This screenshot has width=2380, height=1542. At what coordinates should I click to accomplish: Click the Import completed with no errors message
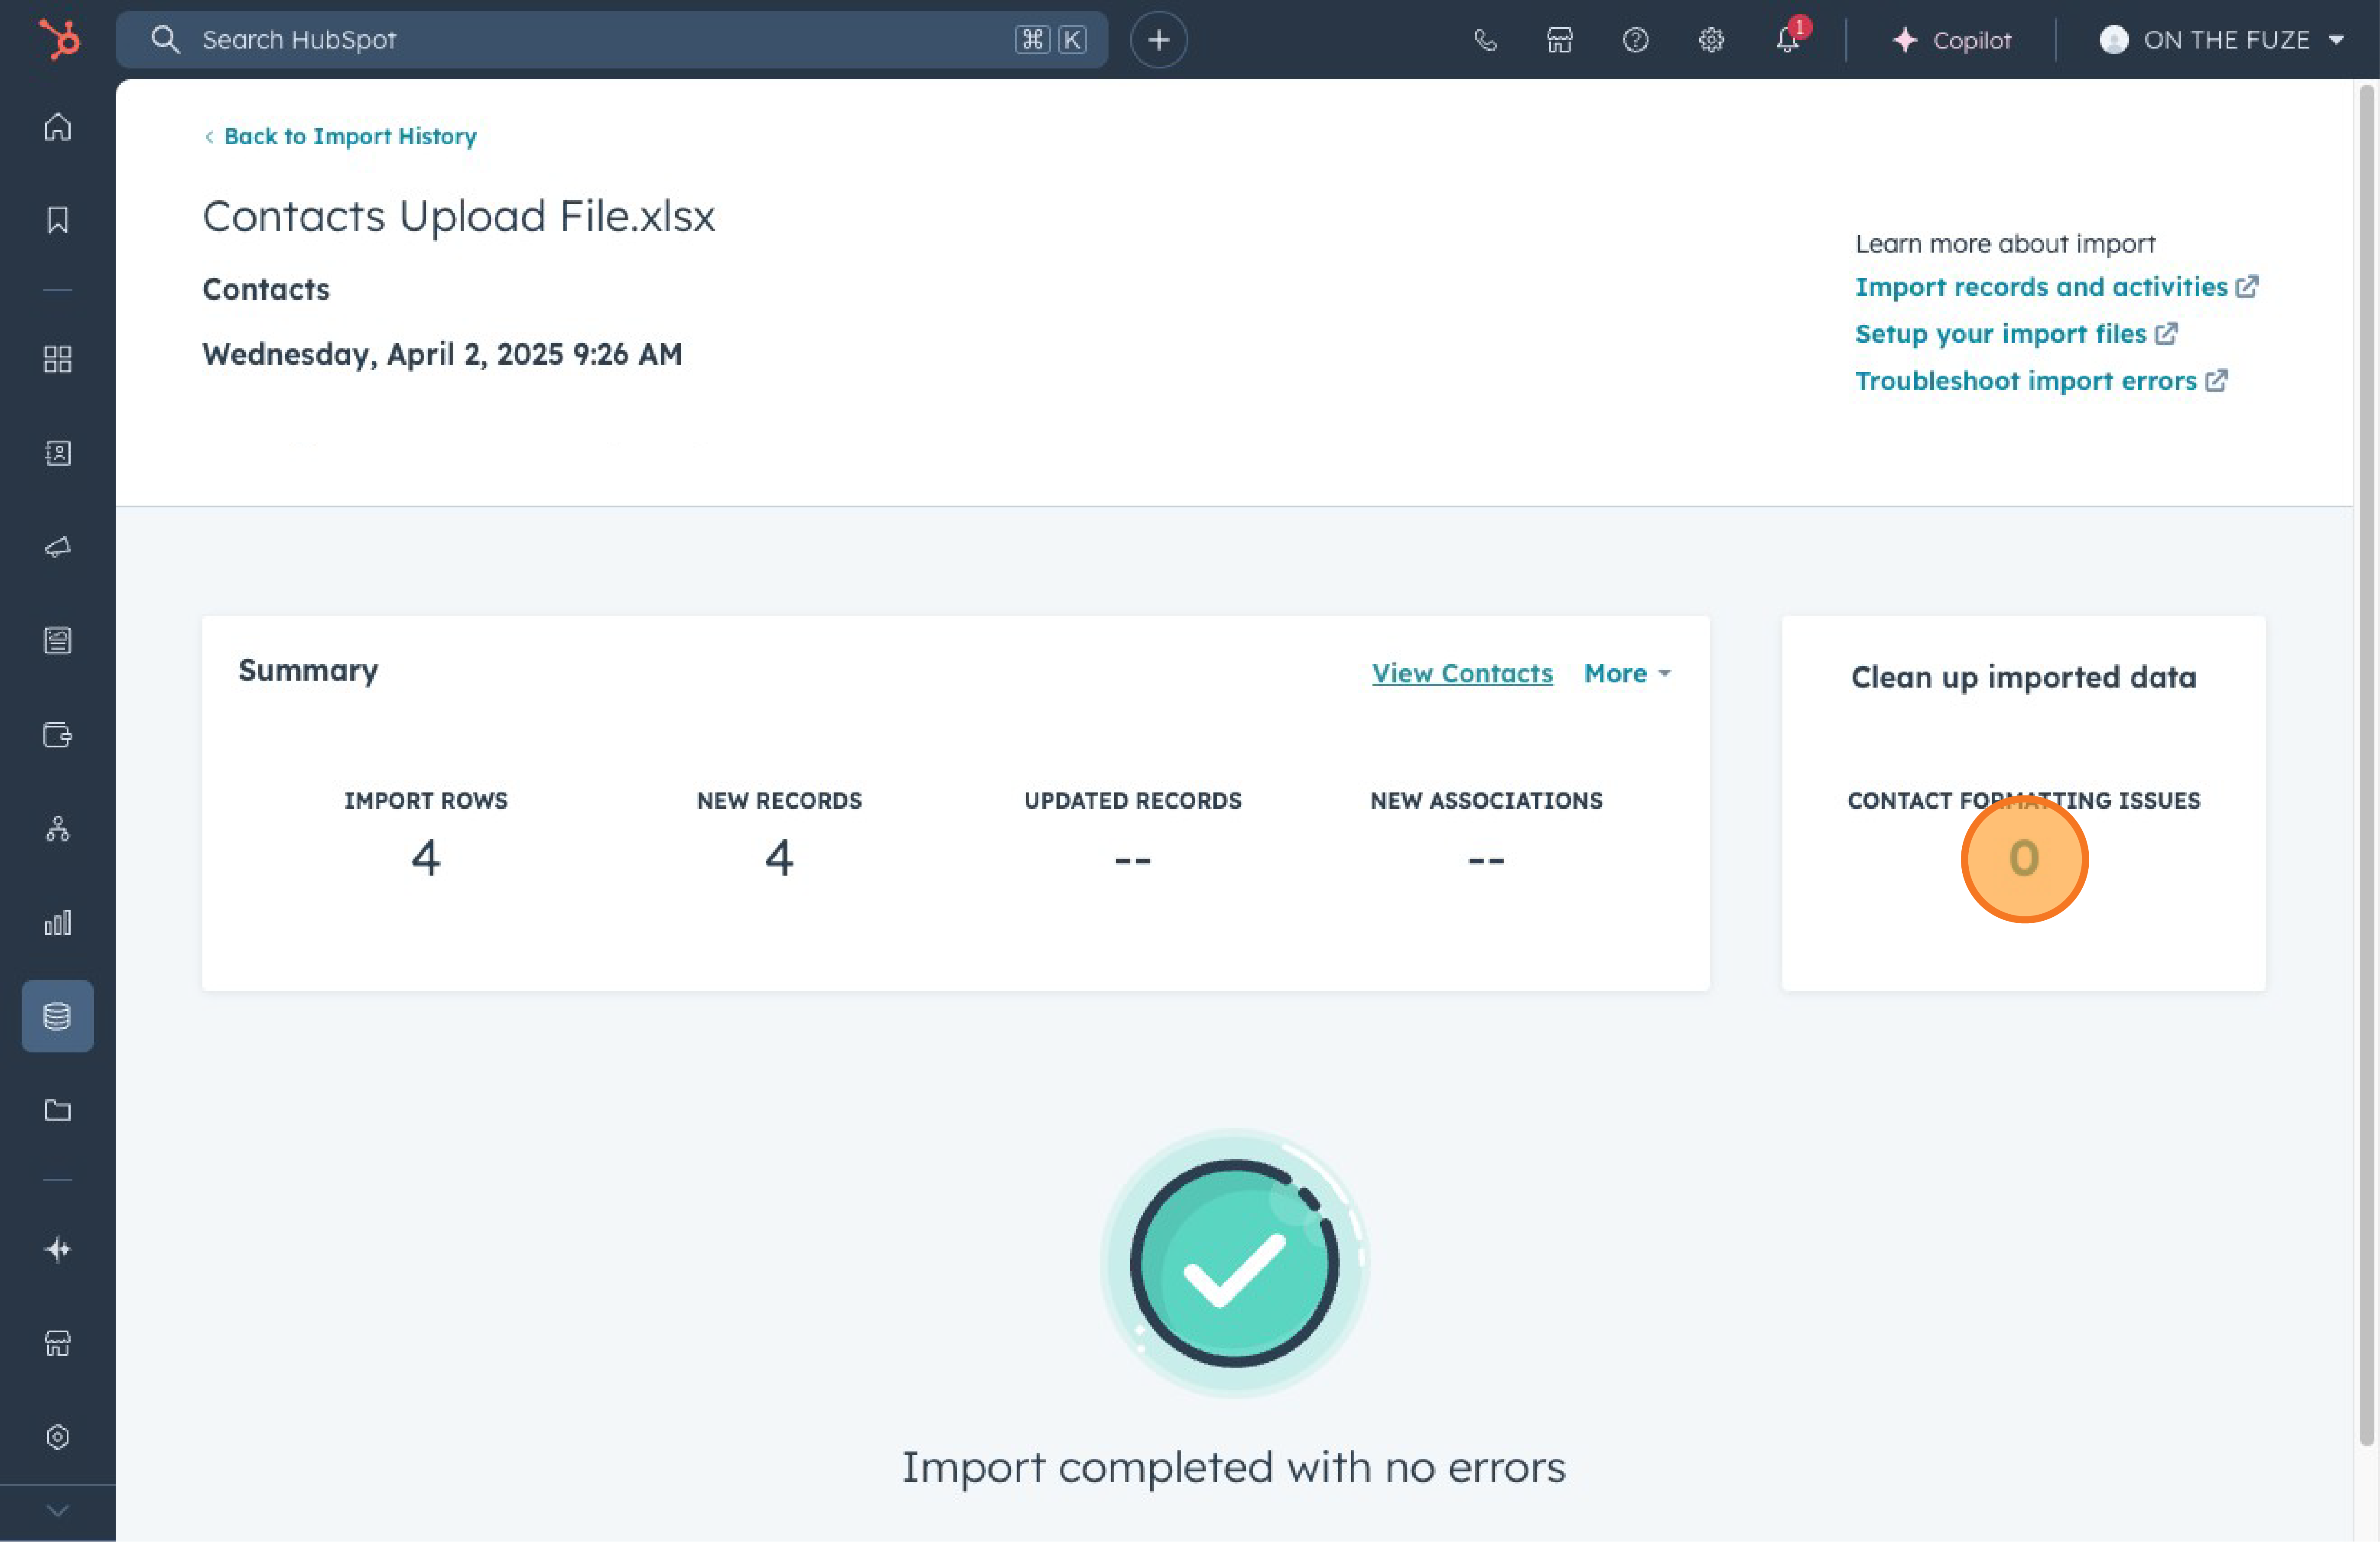1234,1467
